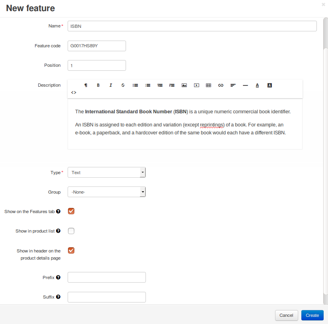Viewport: 328px width, 324px height.
Task: Open the Type dropdown set to Text
Action: pos(107,173)
